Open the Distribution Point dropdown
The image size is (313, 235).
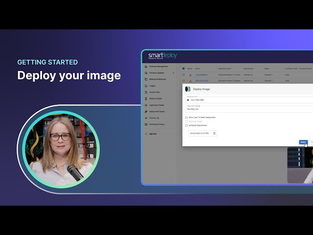click(x=249, y=100)
